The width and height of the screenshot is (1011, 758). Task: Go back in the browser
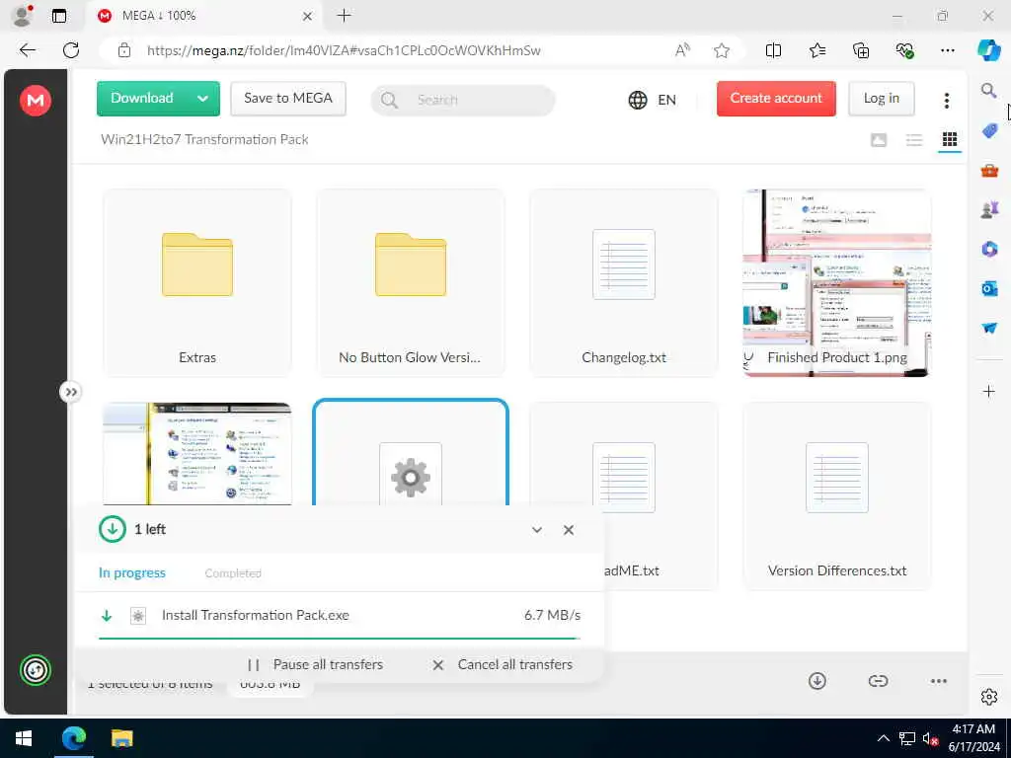(x=28, y=50)
